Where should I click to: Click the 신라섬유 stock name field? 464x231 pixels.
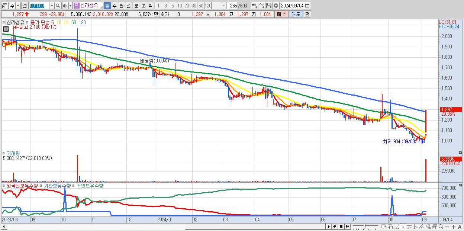tap(91, 6)
